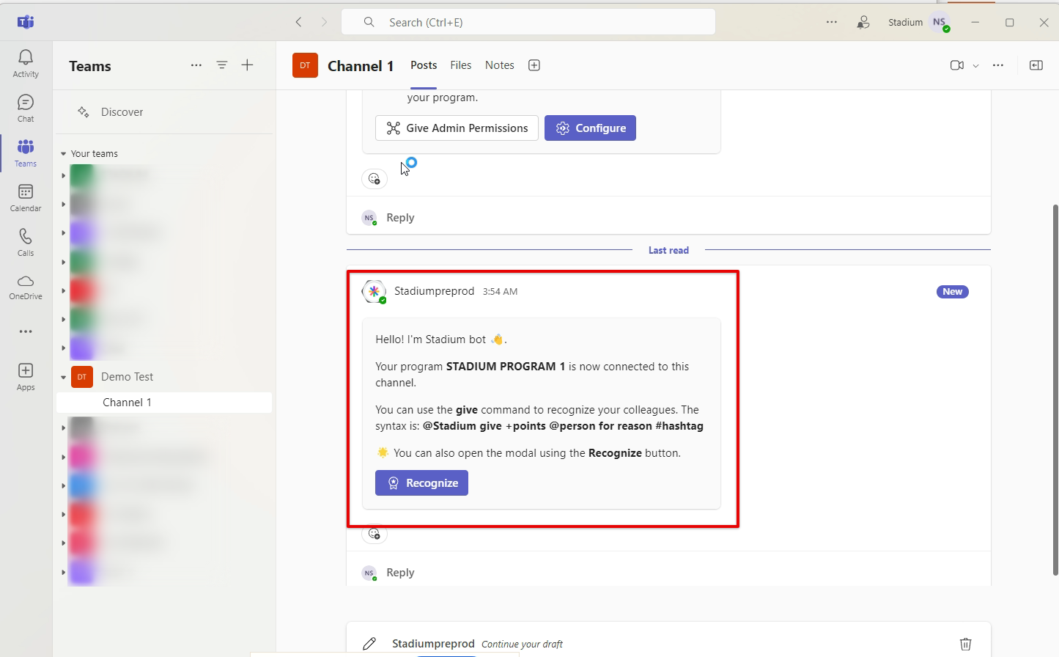The height and width of the screenshot is (657, 1059).
Task: Click the Channel 1 header title
Action: pyautogui.click(x=361, y=66)
